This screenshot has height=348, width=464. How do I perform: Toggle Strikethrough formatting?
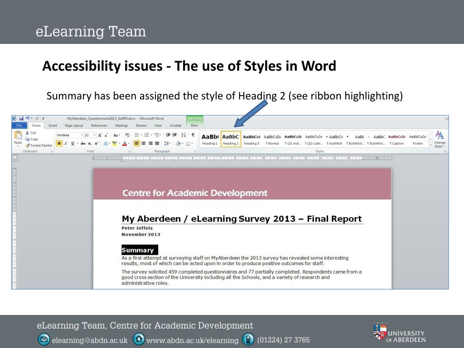(x=83, y=144)
